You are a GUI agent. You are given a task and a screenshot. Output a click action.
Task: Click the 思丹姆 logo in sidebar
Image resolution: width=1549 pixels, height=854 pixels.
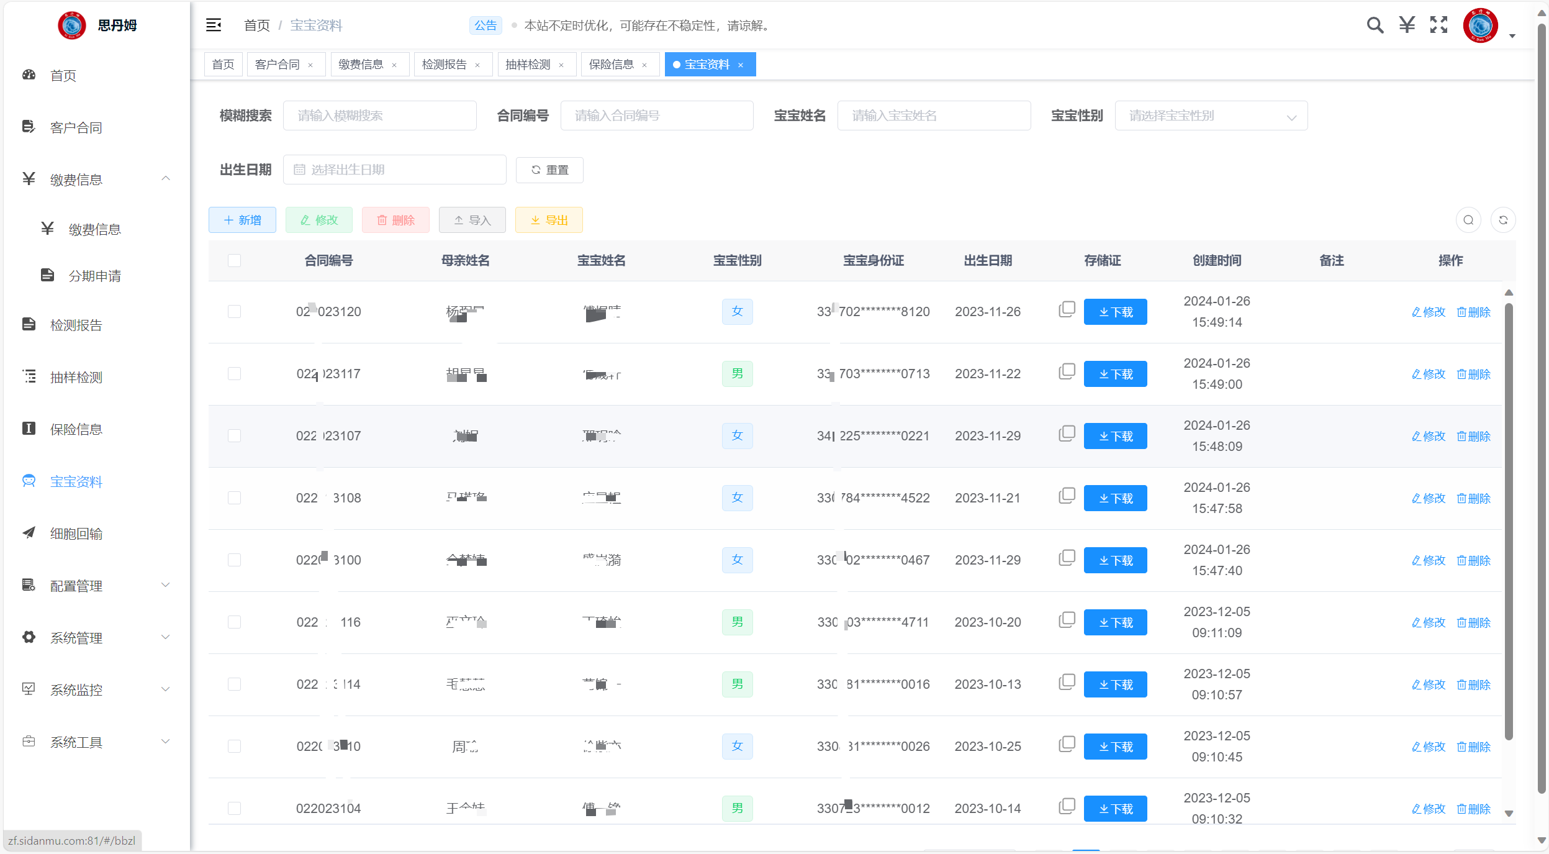pyautogui.click(x=72, y=25)
